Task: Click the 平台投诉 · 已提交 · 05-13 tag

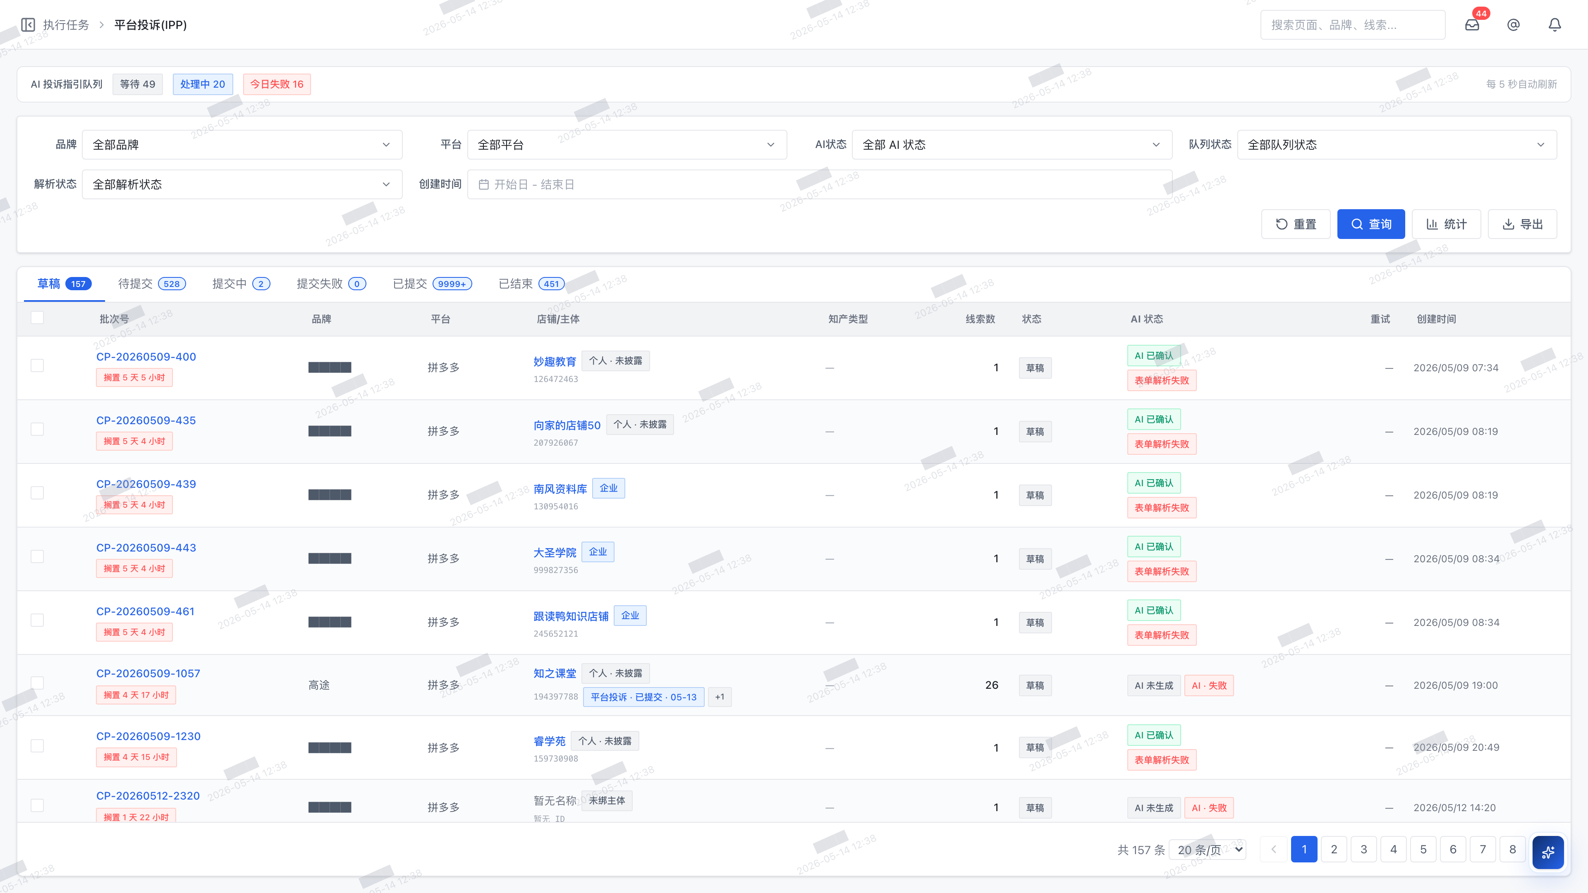Action: (643, 697)
